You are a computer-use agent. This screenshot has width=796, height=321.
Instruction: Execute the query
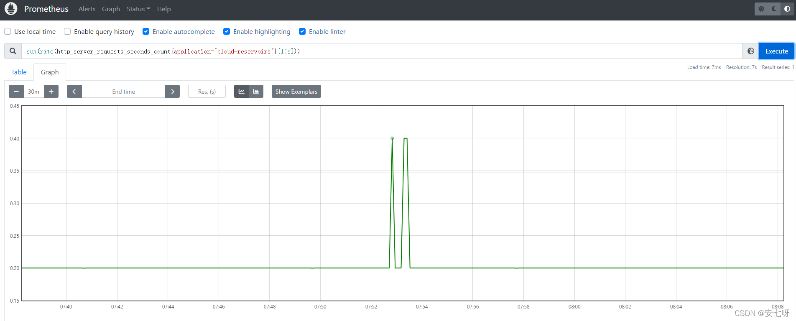point(777,51)
